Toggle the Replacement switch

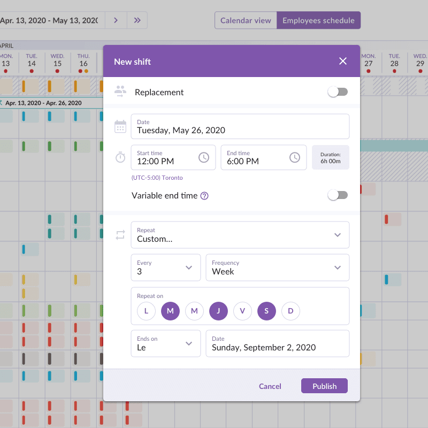pos(338,92)
